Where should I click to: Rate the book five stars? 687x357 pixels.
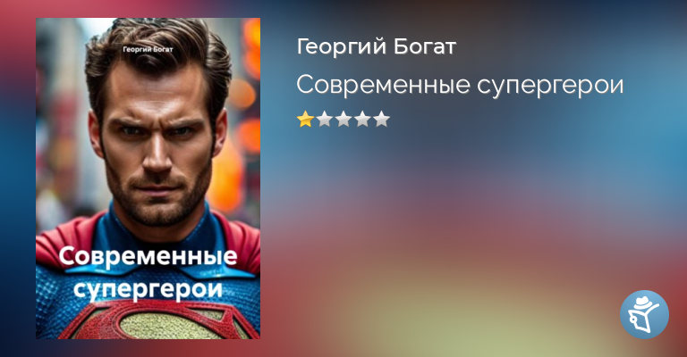[381, 119]
